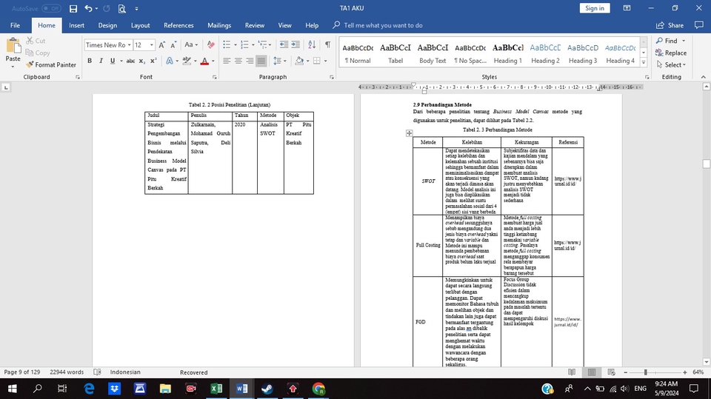Apply strikethrough formatting
The height and width of the screenshot is (399, 711).
(x=130, y=61)
